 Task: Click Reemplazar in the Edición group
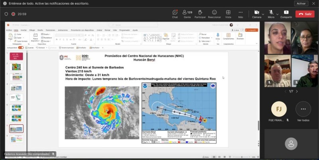click(205, 38)
